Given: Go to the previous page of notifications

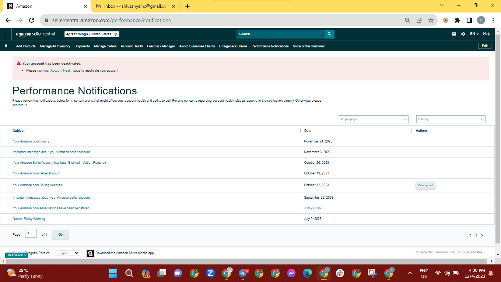Looking at the screenshot, I should tap(470, 235).
